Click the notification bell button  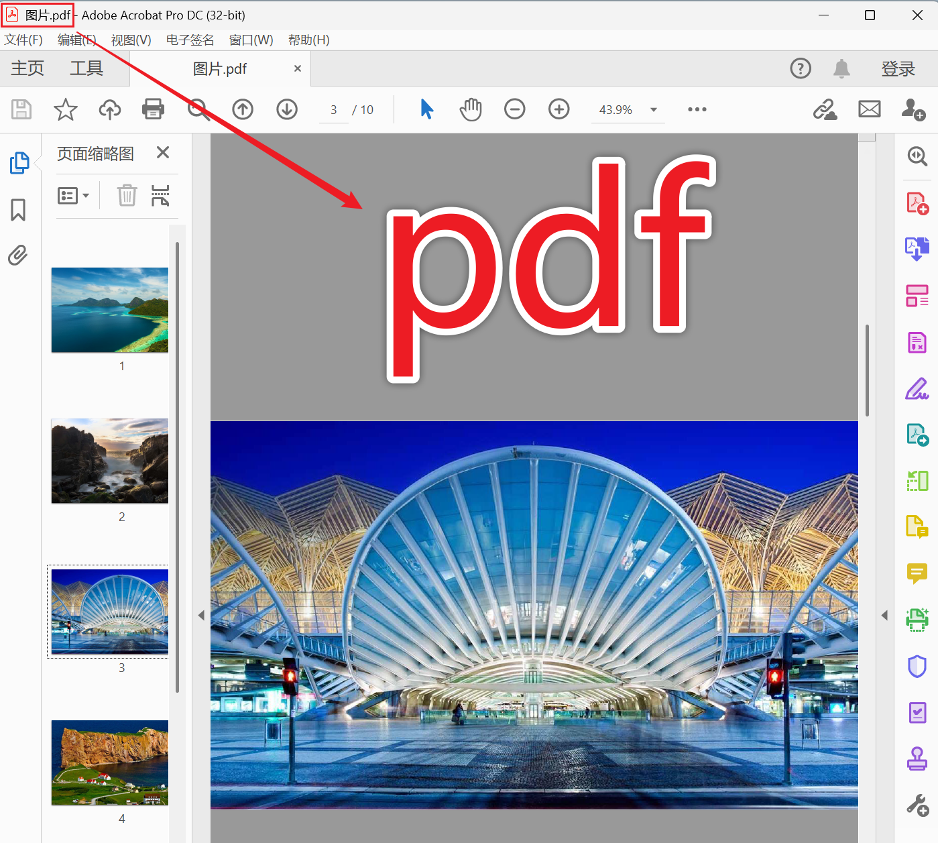pos(841,68)
